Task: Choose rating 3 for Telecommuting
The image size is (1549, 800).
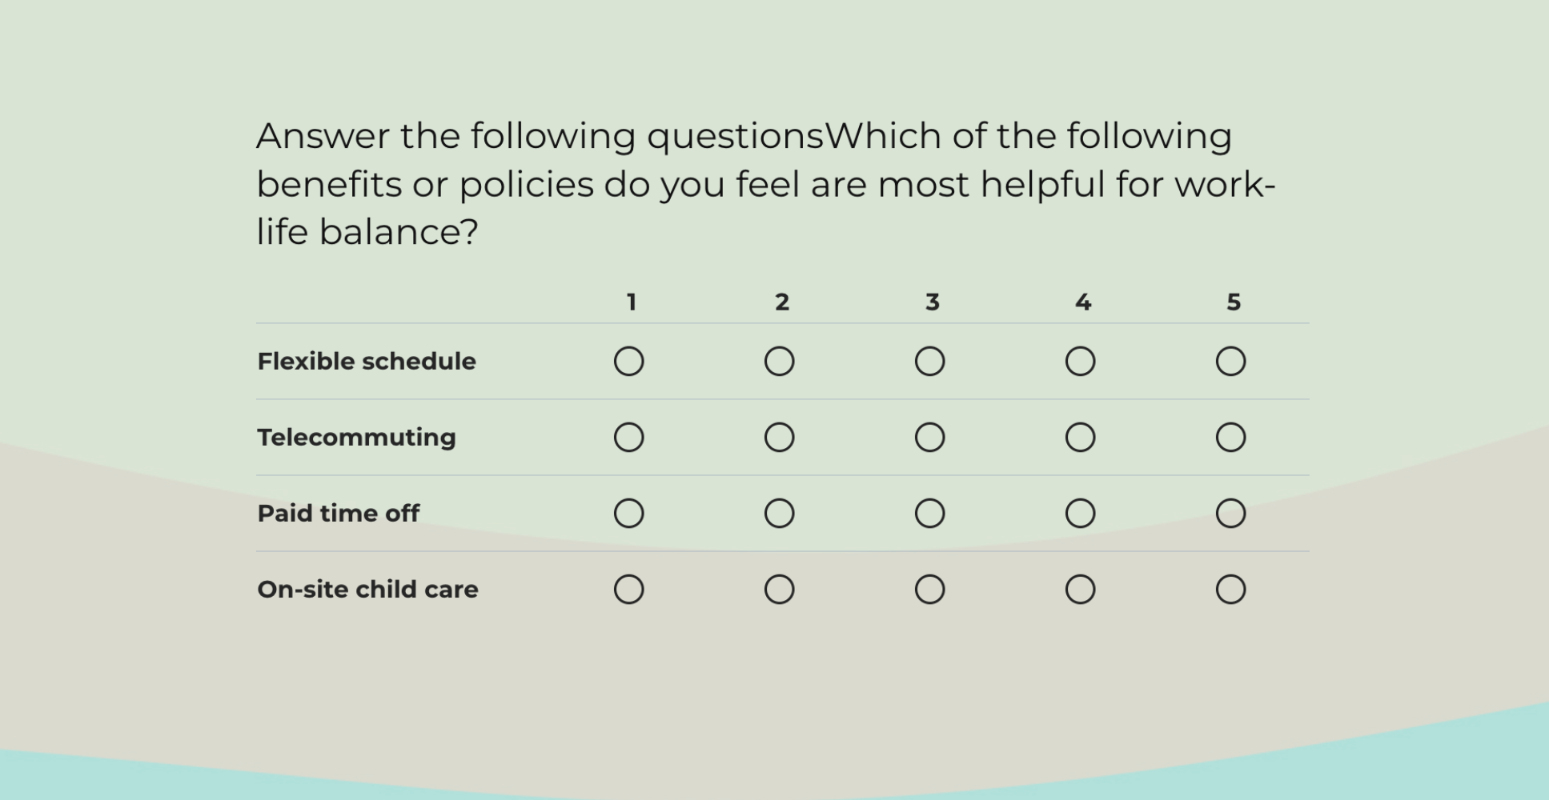Action: coord(930,438)
